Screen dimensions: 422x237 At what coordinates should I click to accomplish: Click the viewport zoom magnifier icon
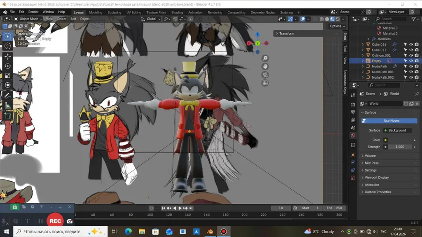[265, 58]
